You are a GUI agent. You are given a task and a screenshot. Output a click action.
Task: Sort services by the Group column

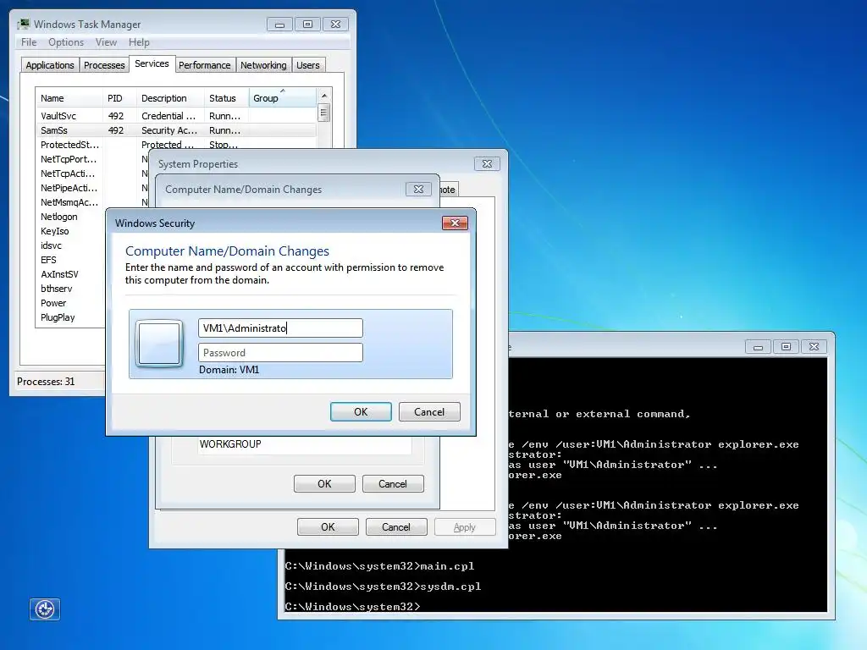point(283,98)
